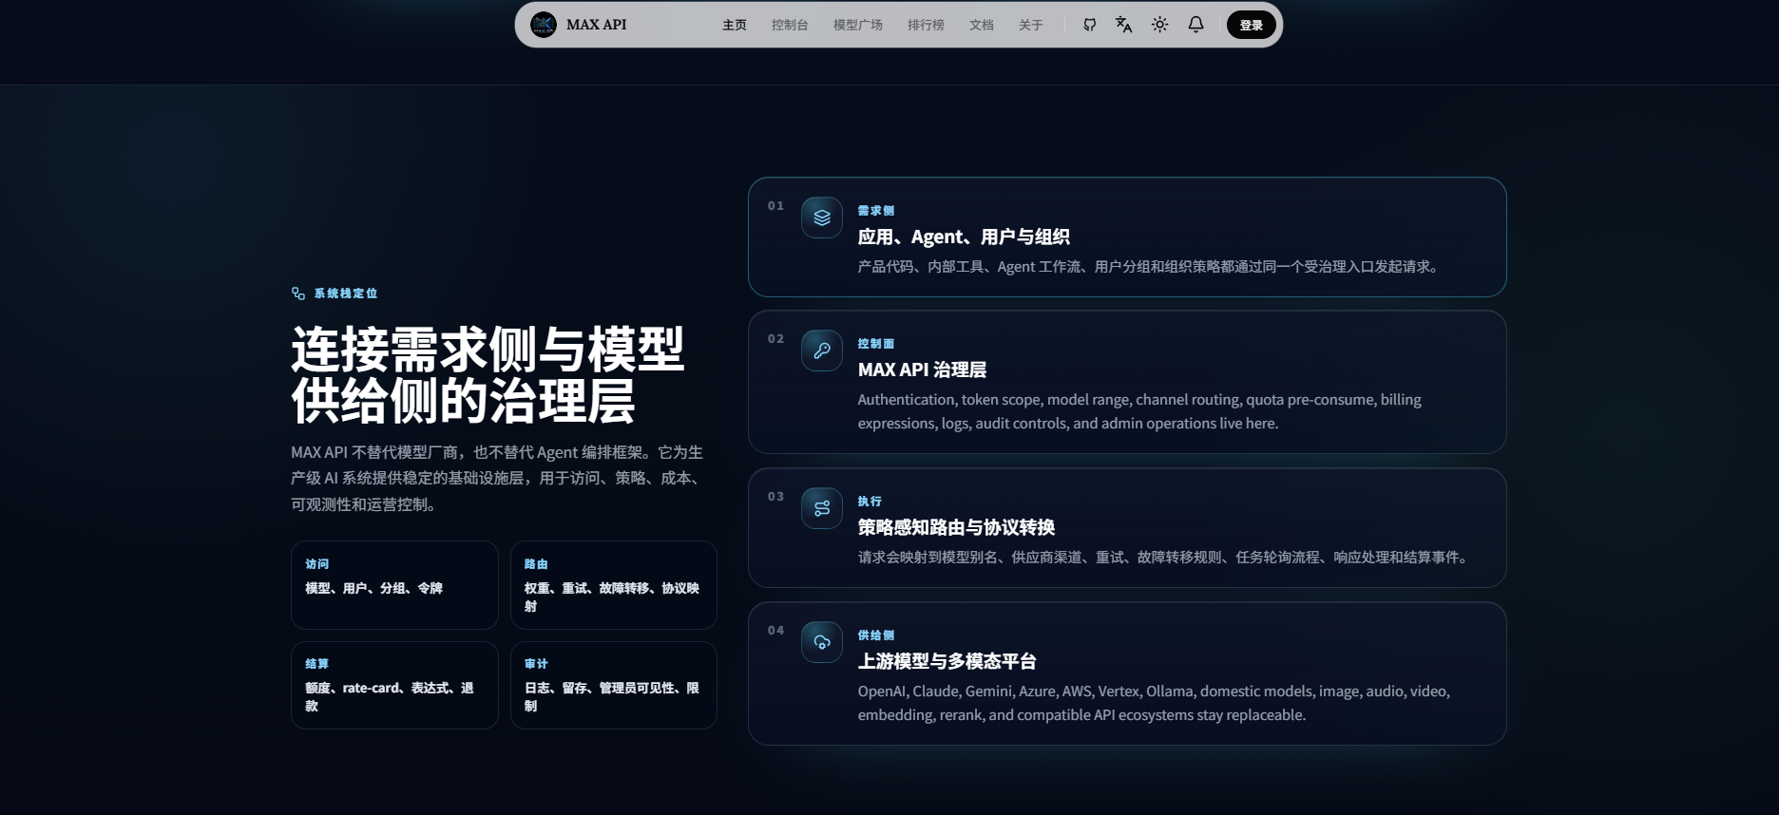
Task: Click the 需求侧 label
Action: 875,211
